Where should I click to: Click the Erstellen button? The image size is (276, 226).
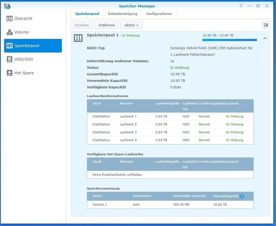tap(82, 25)
